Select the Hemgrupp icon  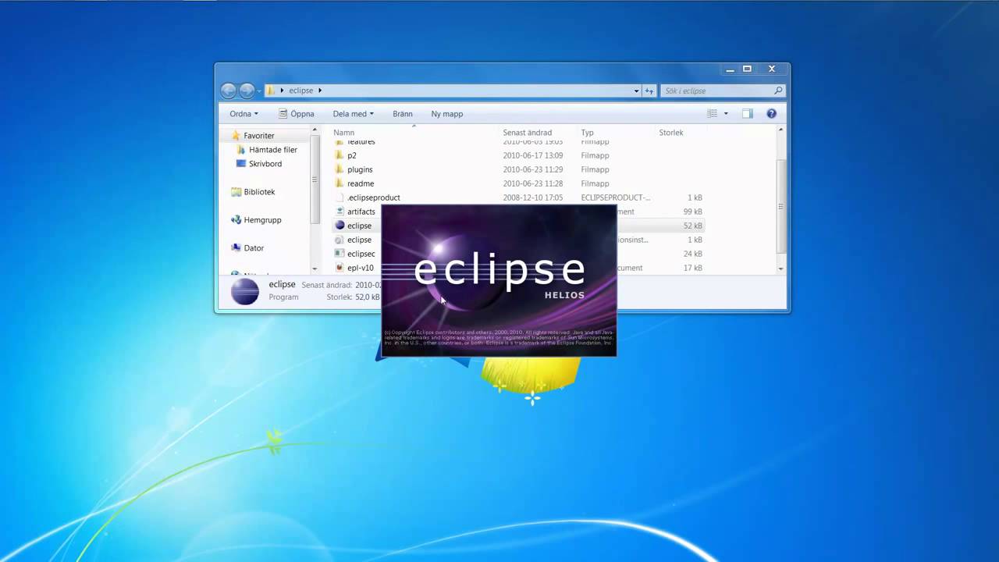coord(236,220)
